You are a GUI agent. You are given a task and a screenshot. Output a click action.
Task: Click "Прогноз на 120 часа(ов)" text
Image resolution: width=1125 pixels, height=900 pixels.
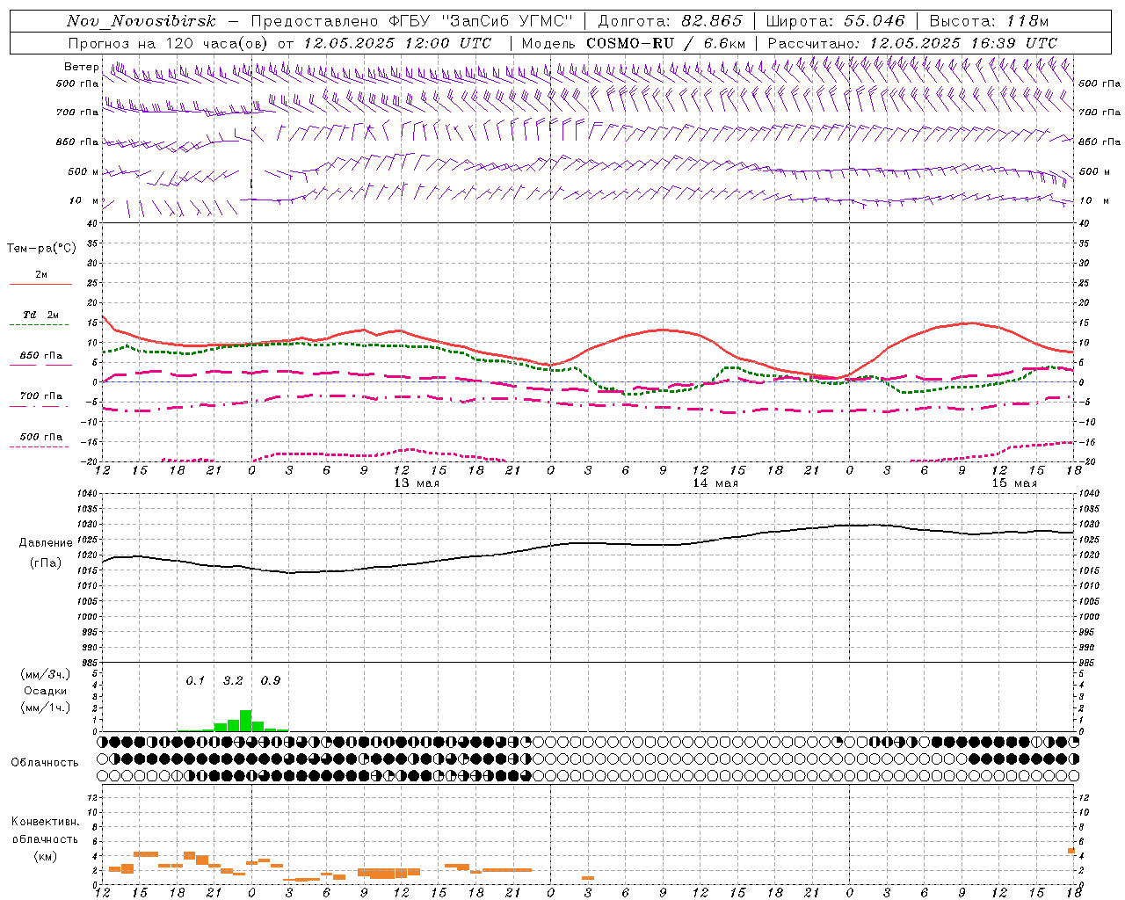pos(169,43)
